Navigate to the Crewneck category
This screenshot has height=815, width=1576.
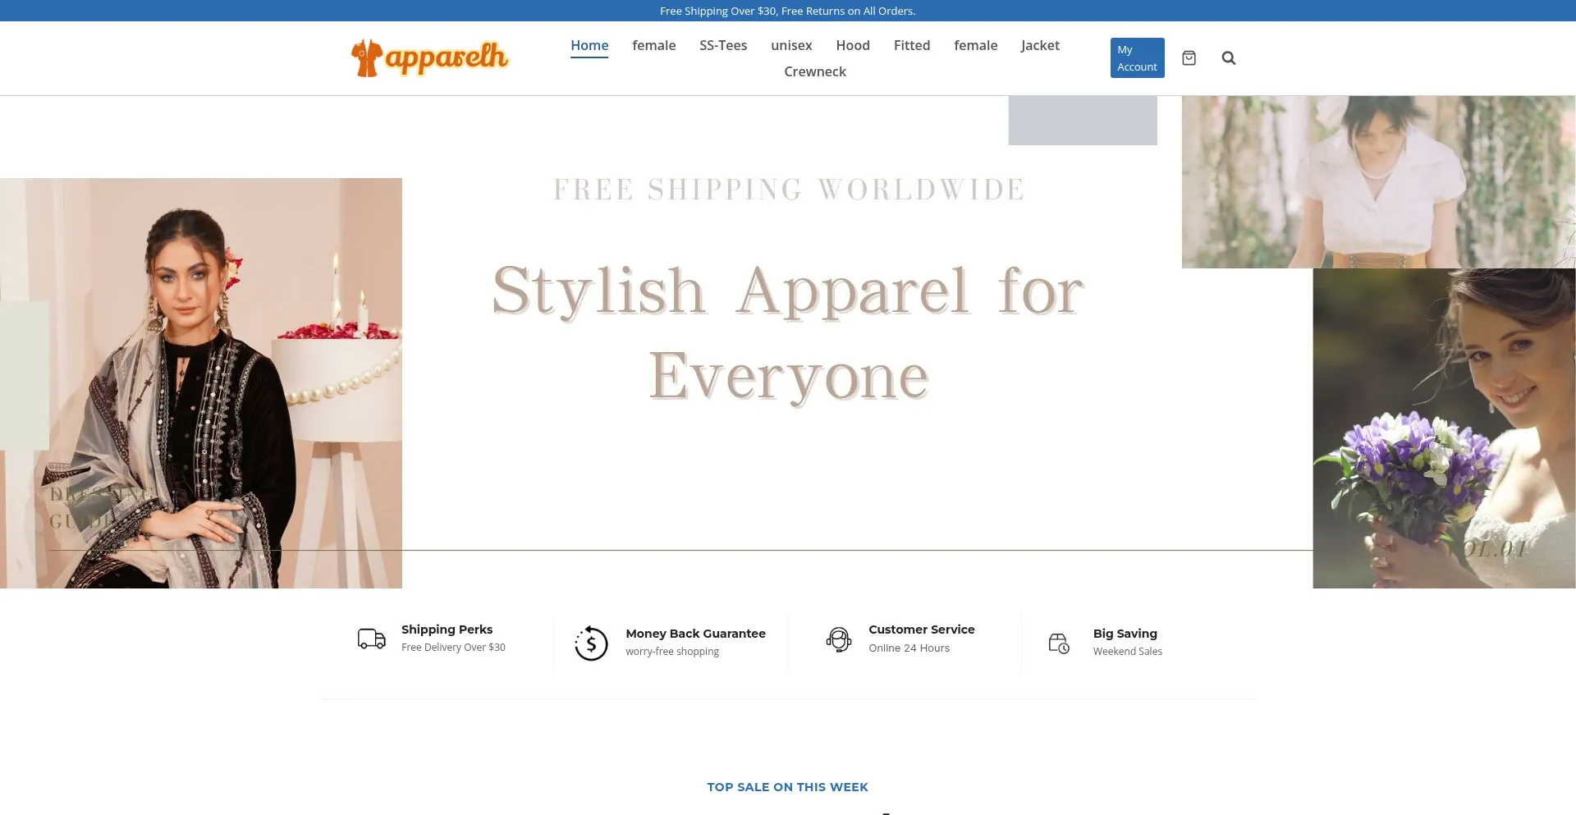[x=815, y=71]
